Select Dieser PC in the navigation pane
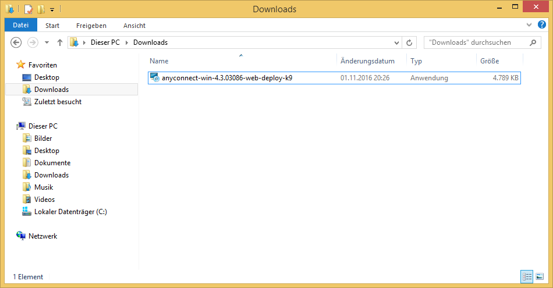Image resolution: width=553 pixels, height=288 pixels. point(42,126)
